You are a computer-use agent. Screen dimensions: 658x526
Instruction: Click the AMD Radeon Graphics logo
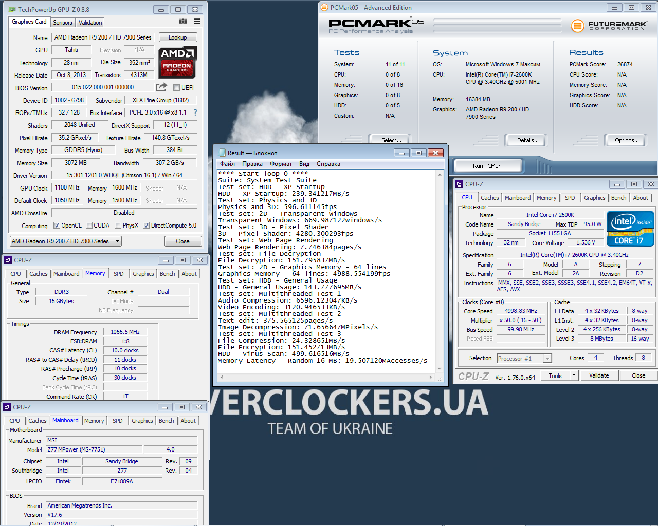pyautogui.click(x=177, y=62)
